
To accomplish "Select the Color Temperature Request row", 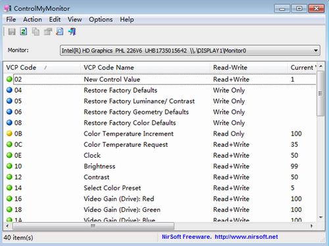I will (x=160, y=145).
